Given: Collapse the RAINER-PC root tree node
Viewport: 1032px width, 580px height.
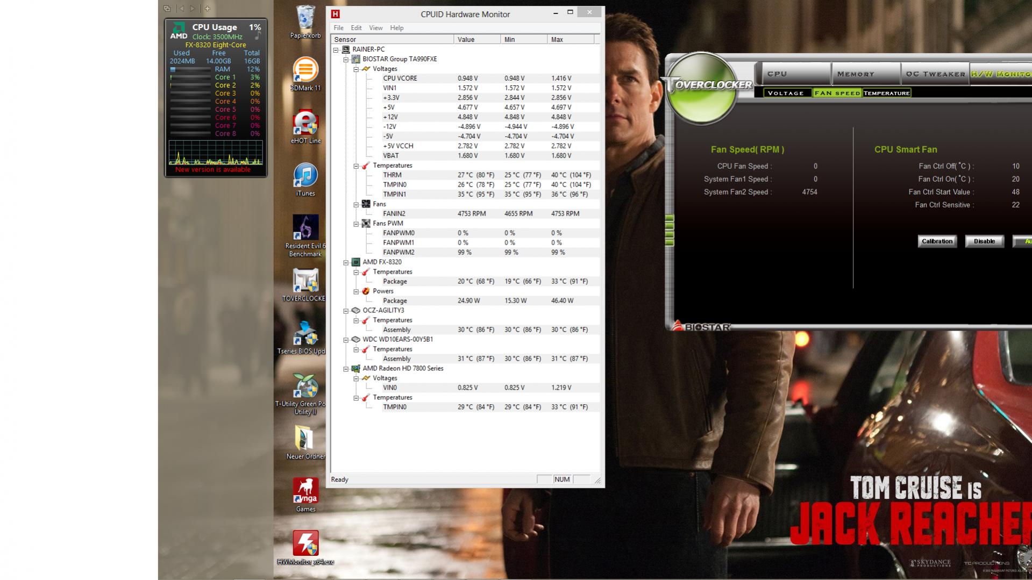Looking at the screenshot, I should pos(336,49).
